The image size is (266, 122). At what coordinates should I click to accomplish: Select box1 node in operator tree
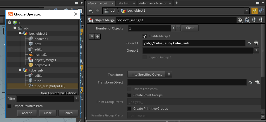tap(38, 44)
